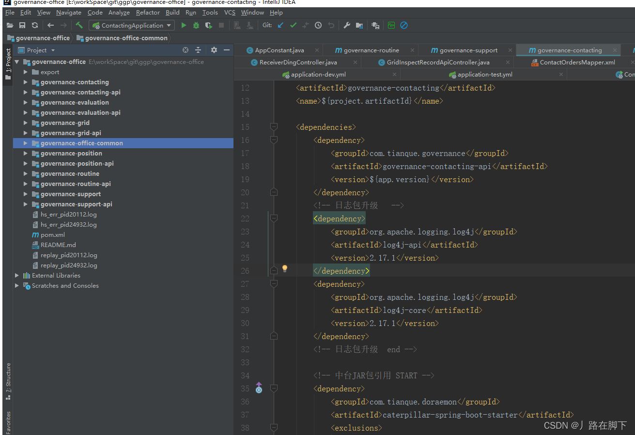Click the Git Commit green checkmark
This screenshot has height=435, width=635.
[293, 25]
